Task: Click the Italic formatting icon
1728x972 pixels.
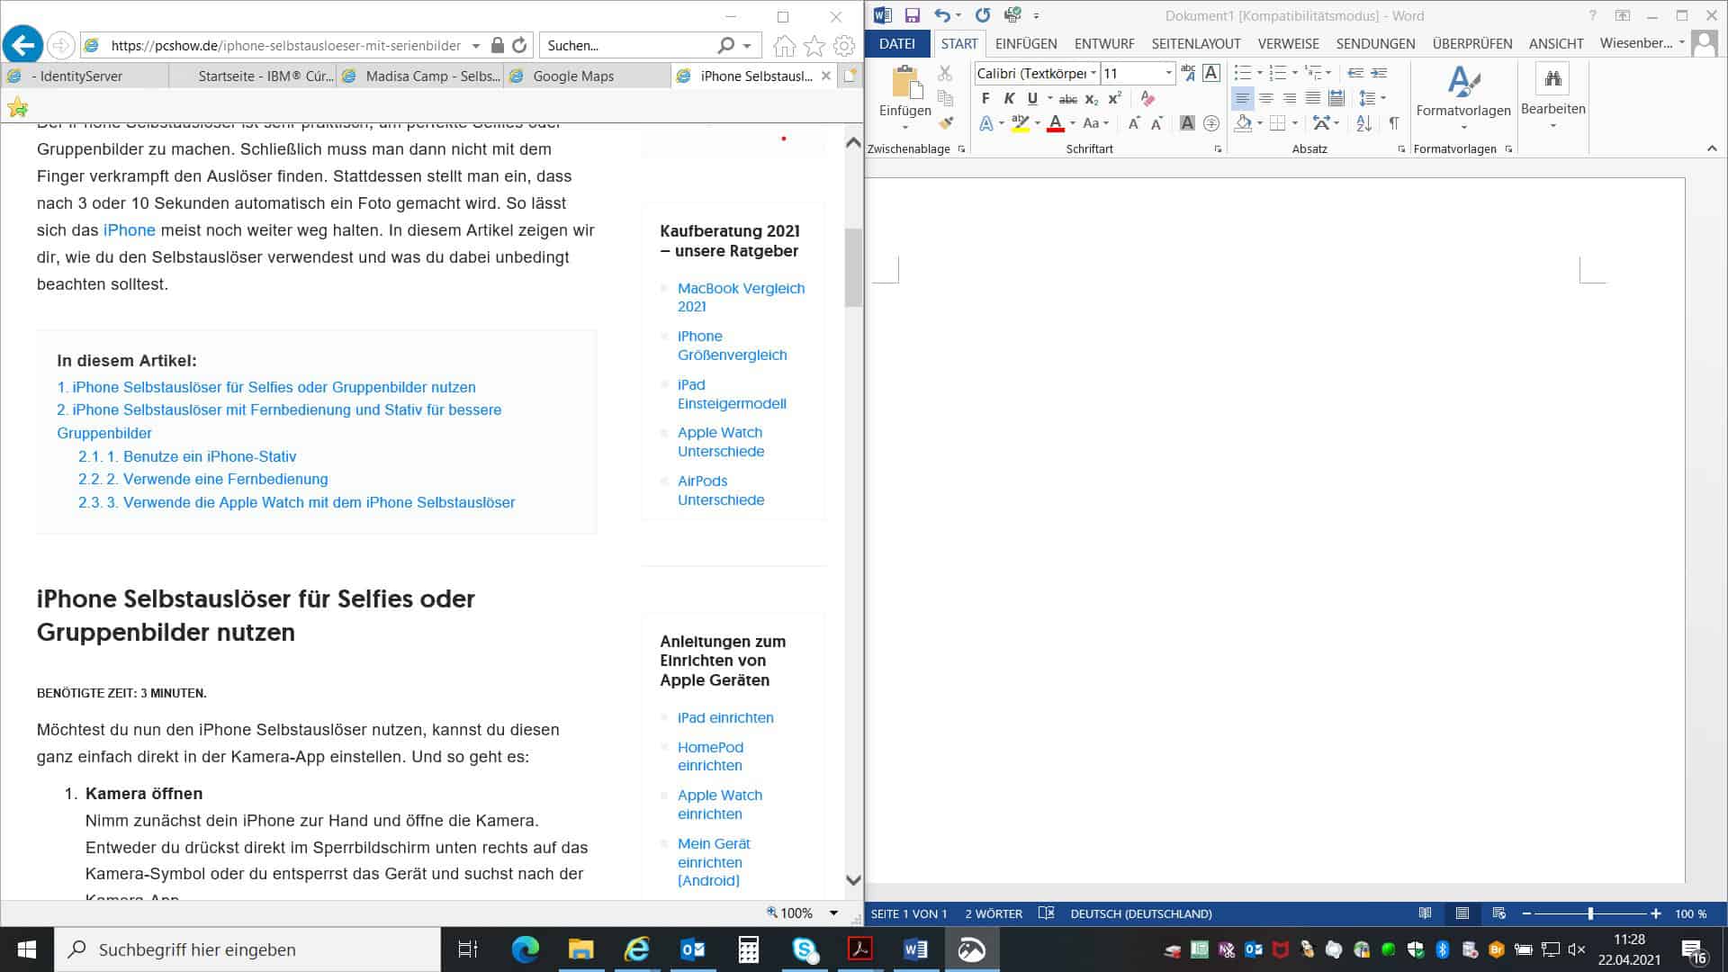Action: [x=1009, y=98]
